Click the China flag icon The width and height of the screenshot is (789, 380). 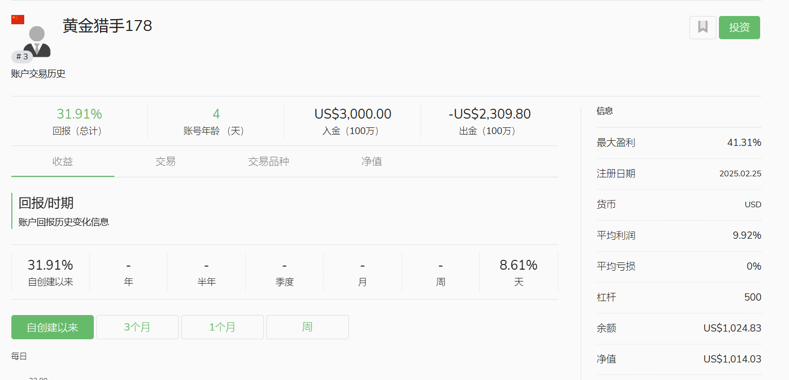click(x=18, y=20)
